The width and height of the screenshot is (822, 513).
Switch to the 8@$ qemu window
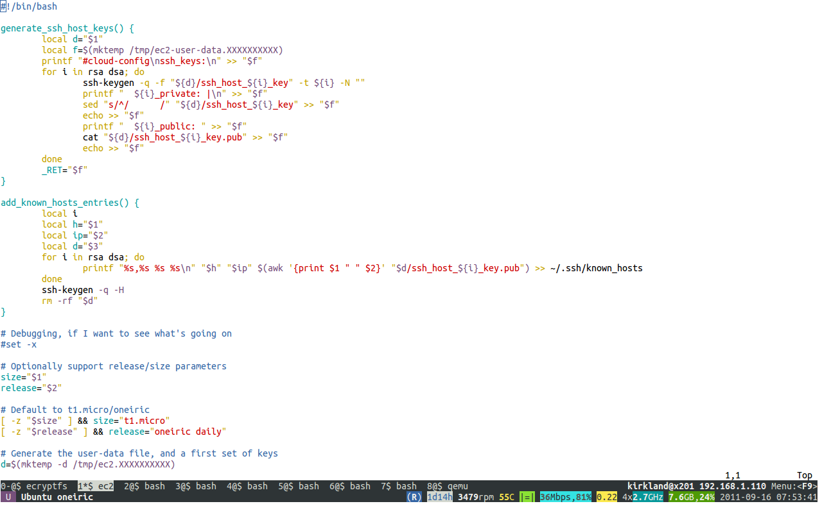click(x=448, y=486)
